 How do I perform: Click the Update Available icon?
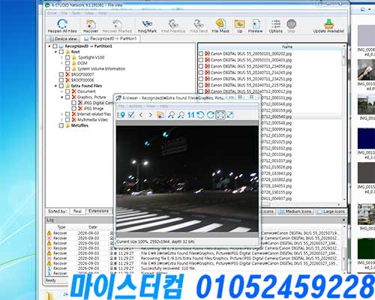click(328, 25)
